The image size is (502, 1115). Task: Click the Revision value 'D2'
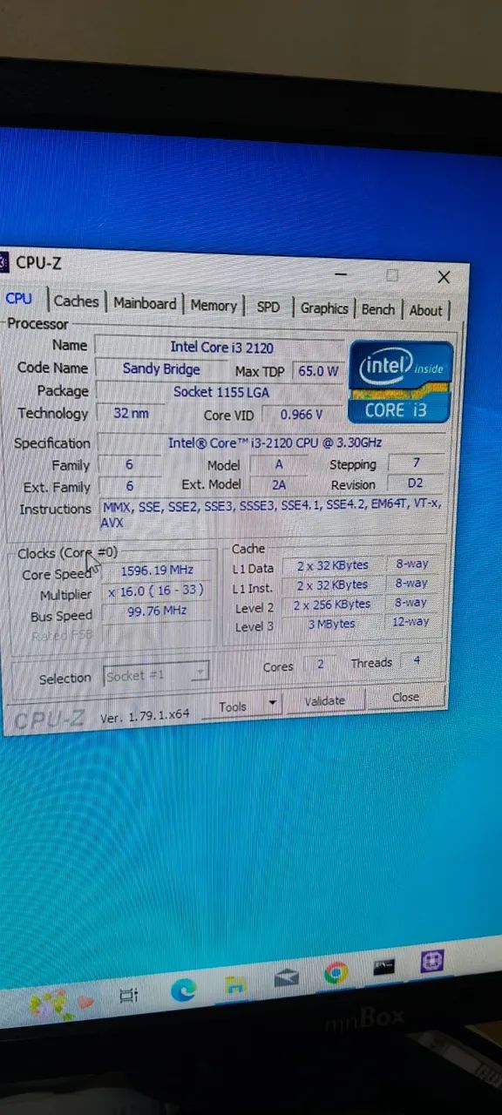pos(415,483)
